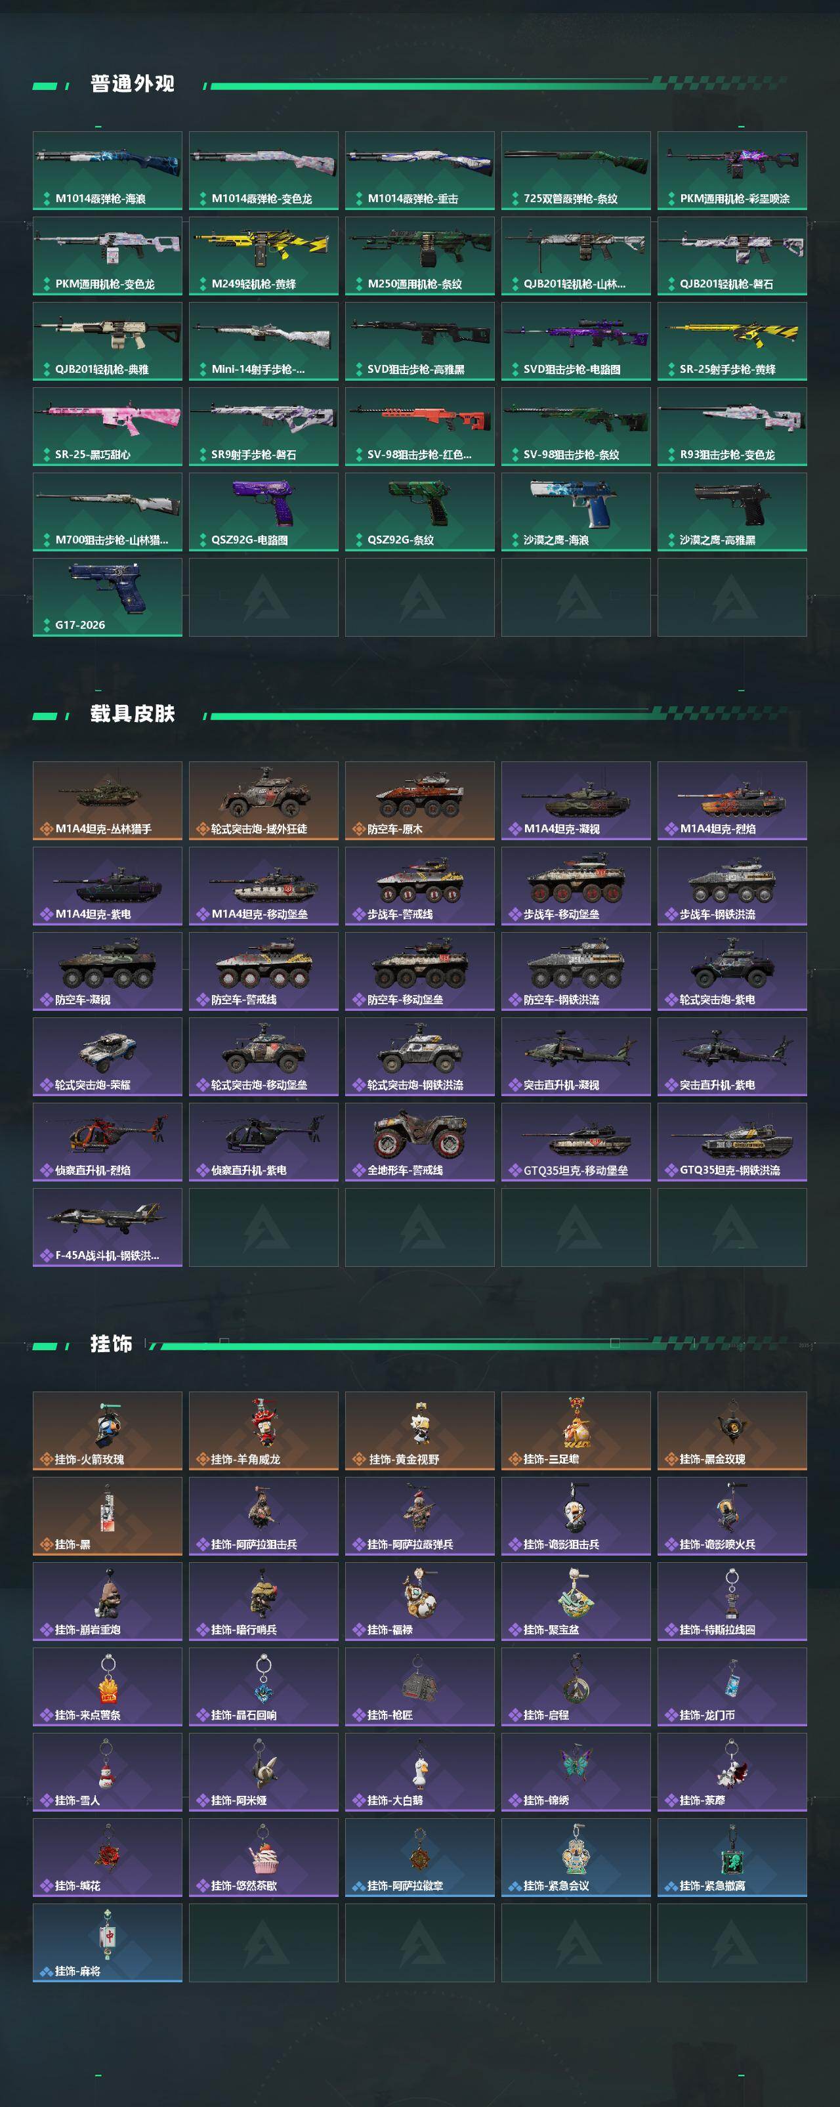Screen dimensions: 840x2107
Task: Select the 挂饰-火箭玫瑰 charm
Action: (107, 1430)
